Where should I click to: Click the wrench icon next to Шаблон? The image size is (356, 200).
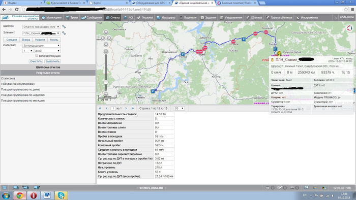[x=64, y=27]
